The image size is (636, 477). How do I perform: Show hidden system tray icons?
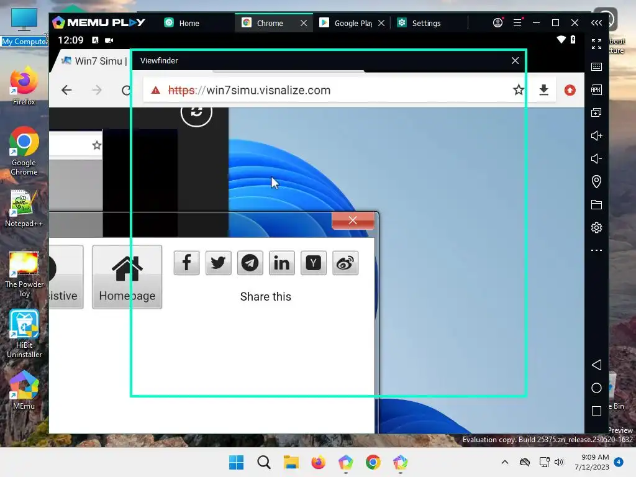click(x=504, y=462)
